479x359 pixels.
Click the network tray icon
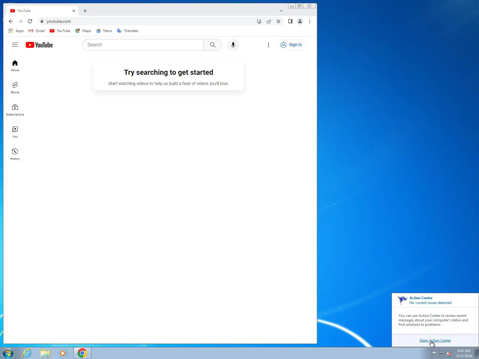[442, 353]
